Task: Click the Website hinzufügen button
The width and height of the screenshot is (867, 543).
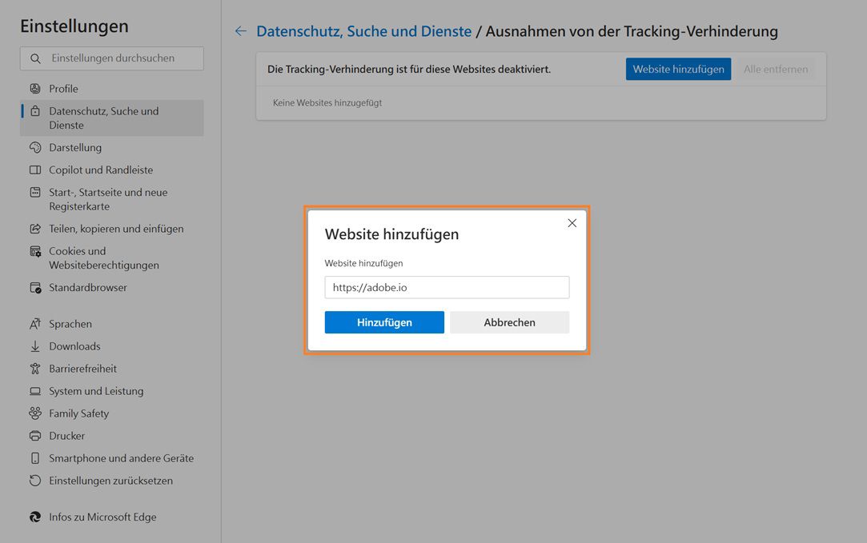Action: coord(678,69)
